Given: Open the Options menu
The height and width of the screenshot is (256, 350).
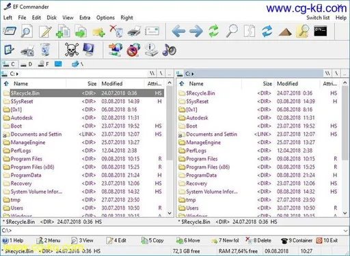Looking at the screenshot, I should (x=105, y=18).
